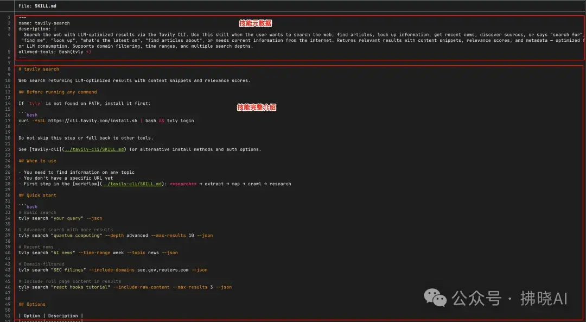This screenshot has height=322, width=586.
Task: Click the 'File: SKILL.md' header text
Action: (x=37, y=6)
